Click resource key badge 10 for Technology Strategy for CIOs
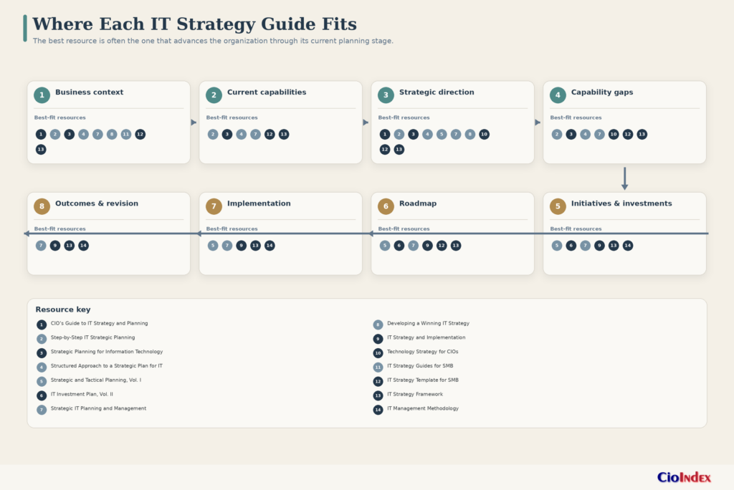 point(378,353)
